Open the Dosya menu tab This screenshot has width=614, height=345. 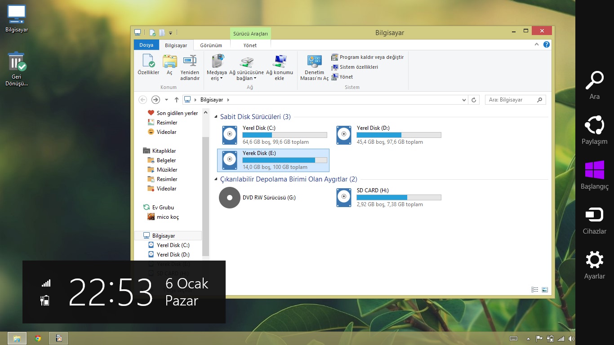click(x=146, y=45)
